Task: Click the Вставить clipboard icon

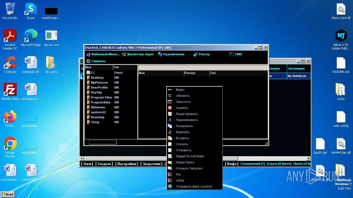Action: pos(170,138)
